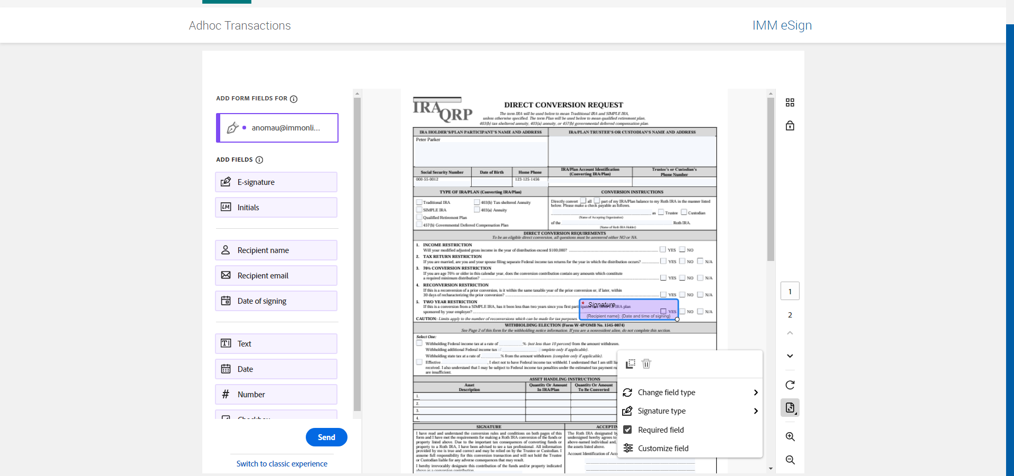Uncheck the Required field checkbox
Viewport: 1014px width, 476px height.
click(x=627, y=430)
